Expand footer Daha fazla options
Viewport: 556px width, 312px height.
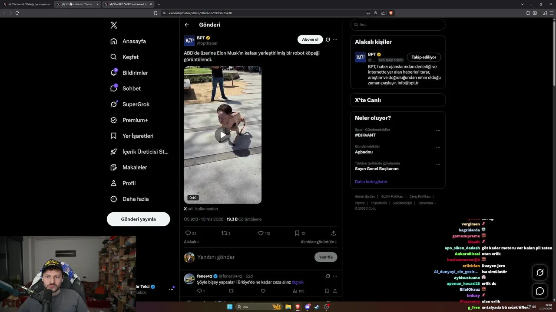click(427, 203)
